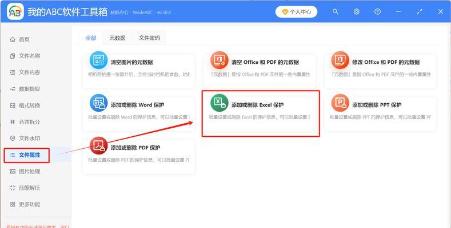Minimize the window
Viewport: 451px width, 228px height.
[x=398, y=11]
